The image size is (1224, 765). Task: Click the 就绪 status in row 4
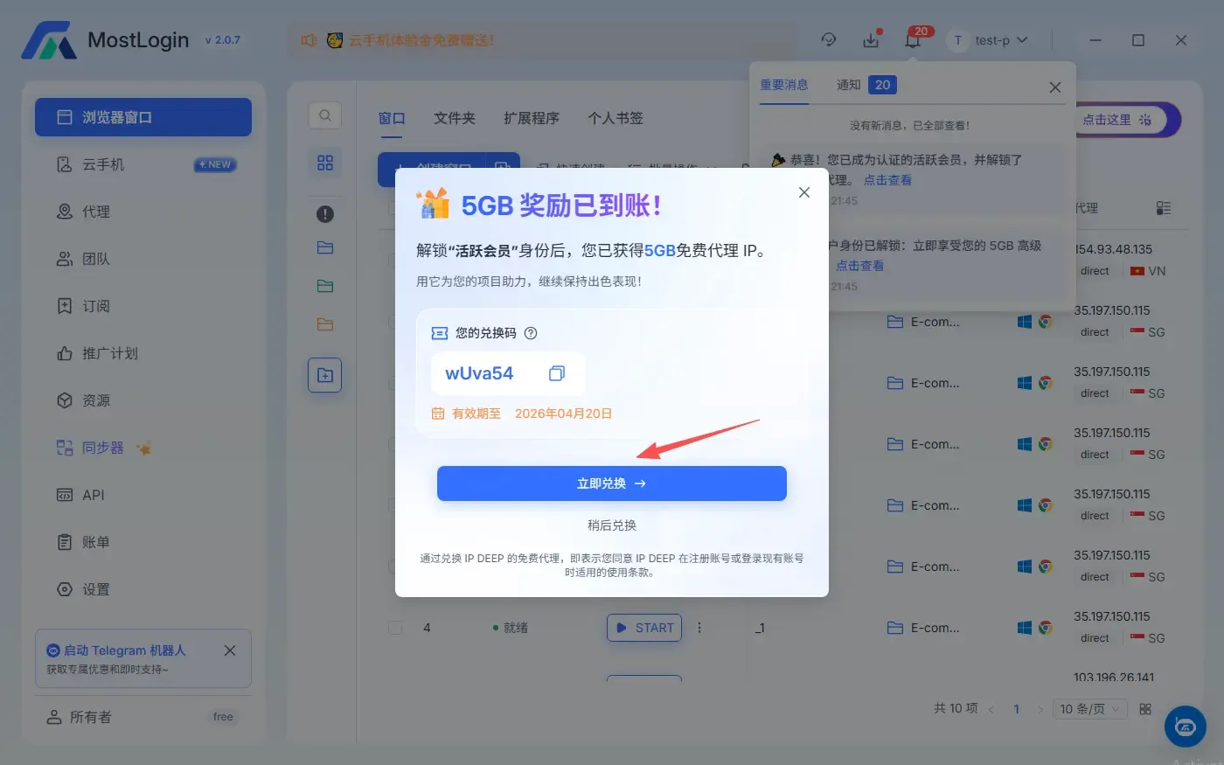pyautogui.click(x=511, y=628)
